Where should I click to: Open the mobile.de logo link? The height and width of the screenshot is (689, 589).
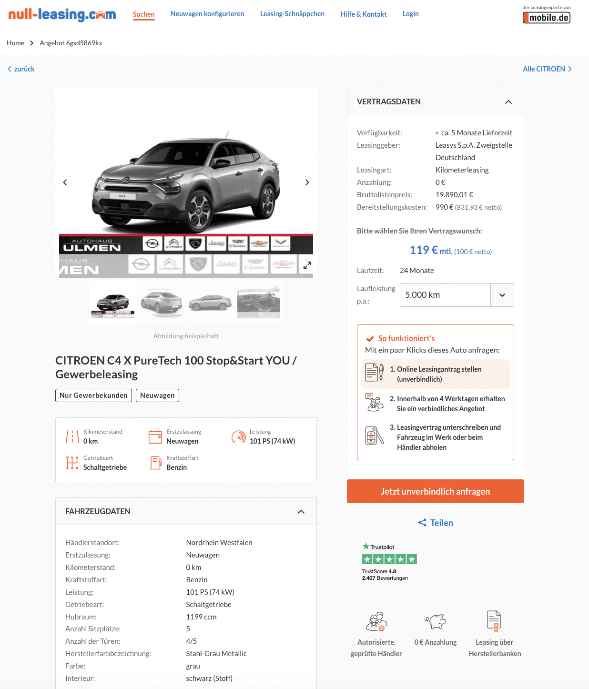(547, 18)
